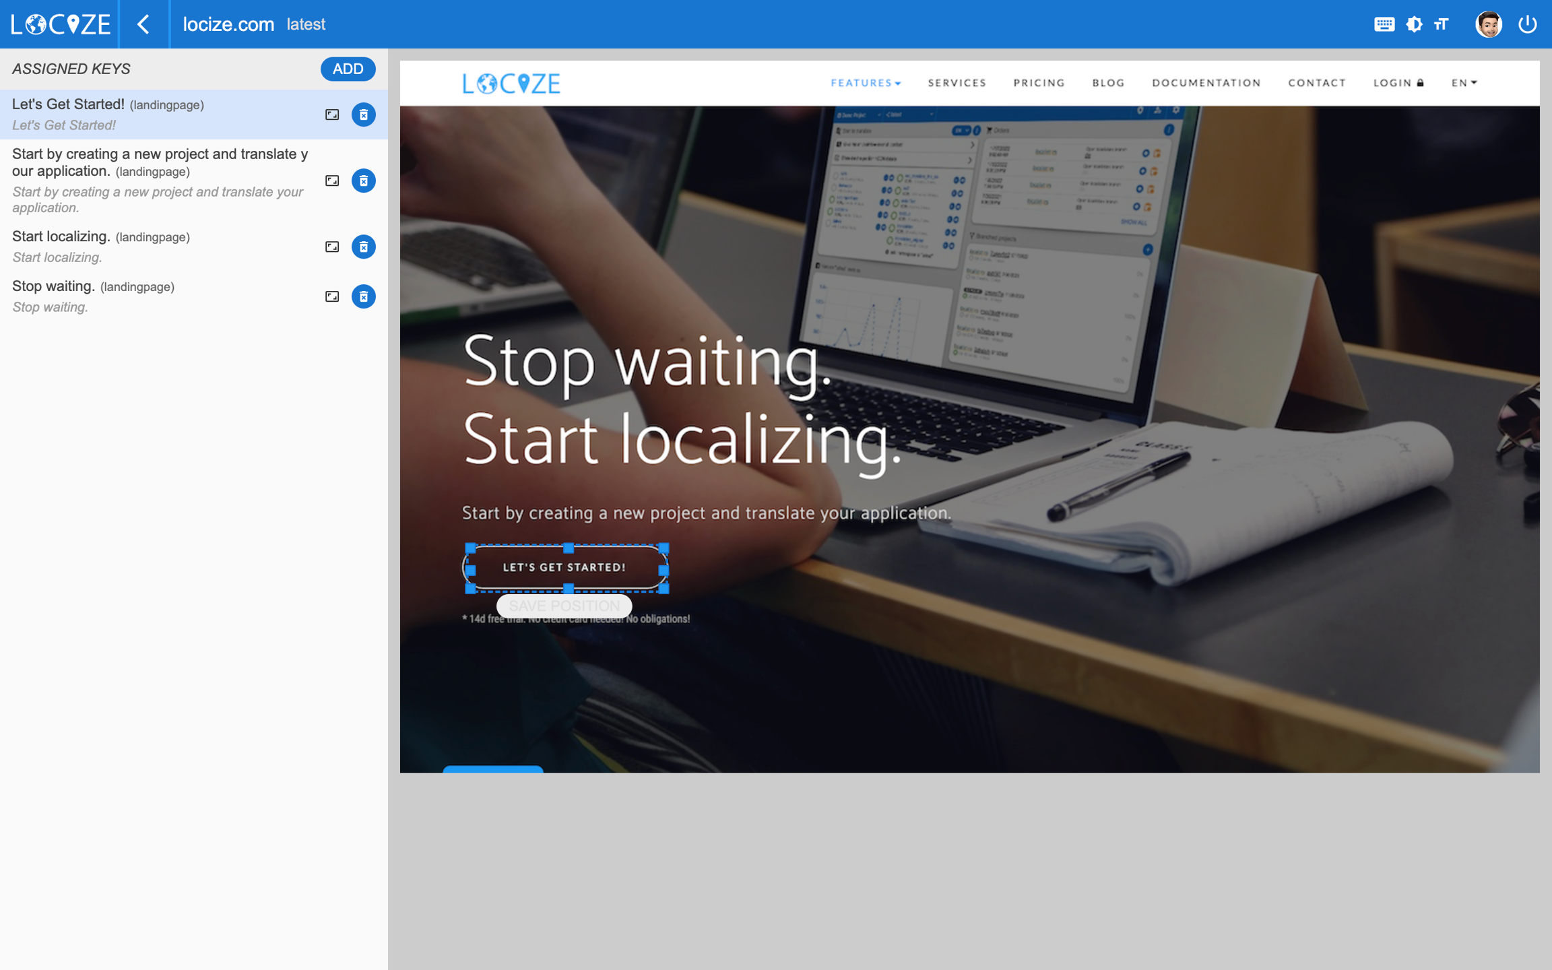Open the EN language dropdown
Image resolution: width=1552 pixels, height=970 pixels.
click(1463, 83)
